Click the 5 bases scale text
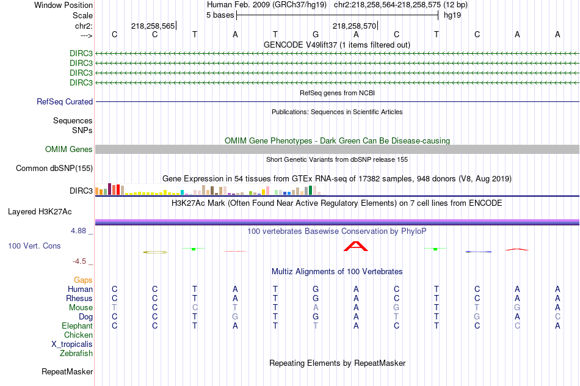580x386 pixels. point(220,15)
